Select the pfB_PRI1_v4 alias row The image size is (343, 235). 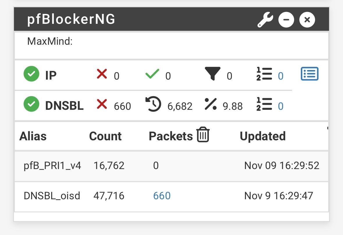point(52,166)
